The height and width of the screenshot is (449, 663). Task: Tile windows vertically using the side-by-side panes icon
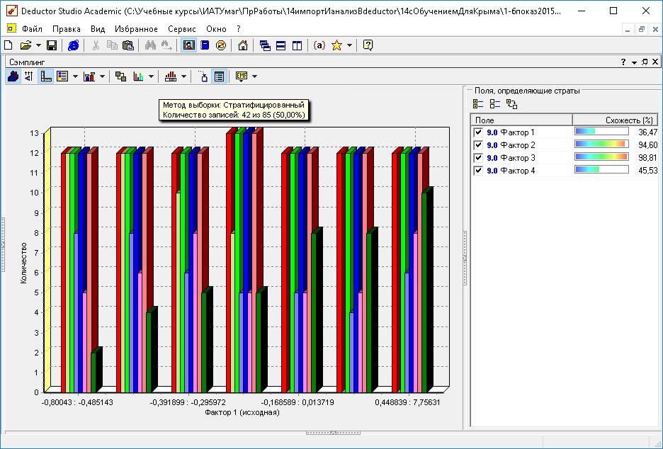(x=297, y=45)
